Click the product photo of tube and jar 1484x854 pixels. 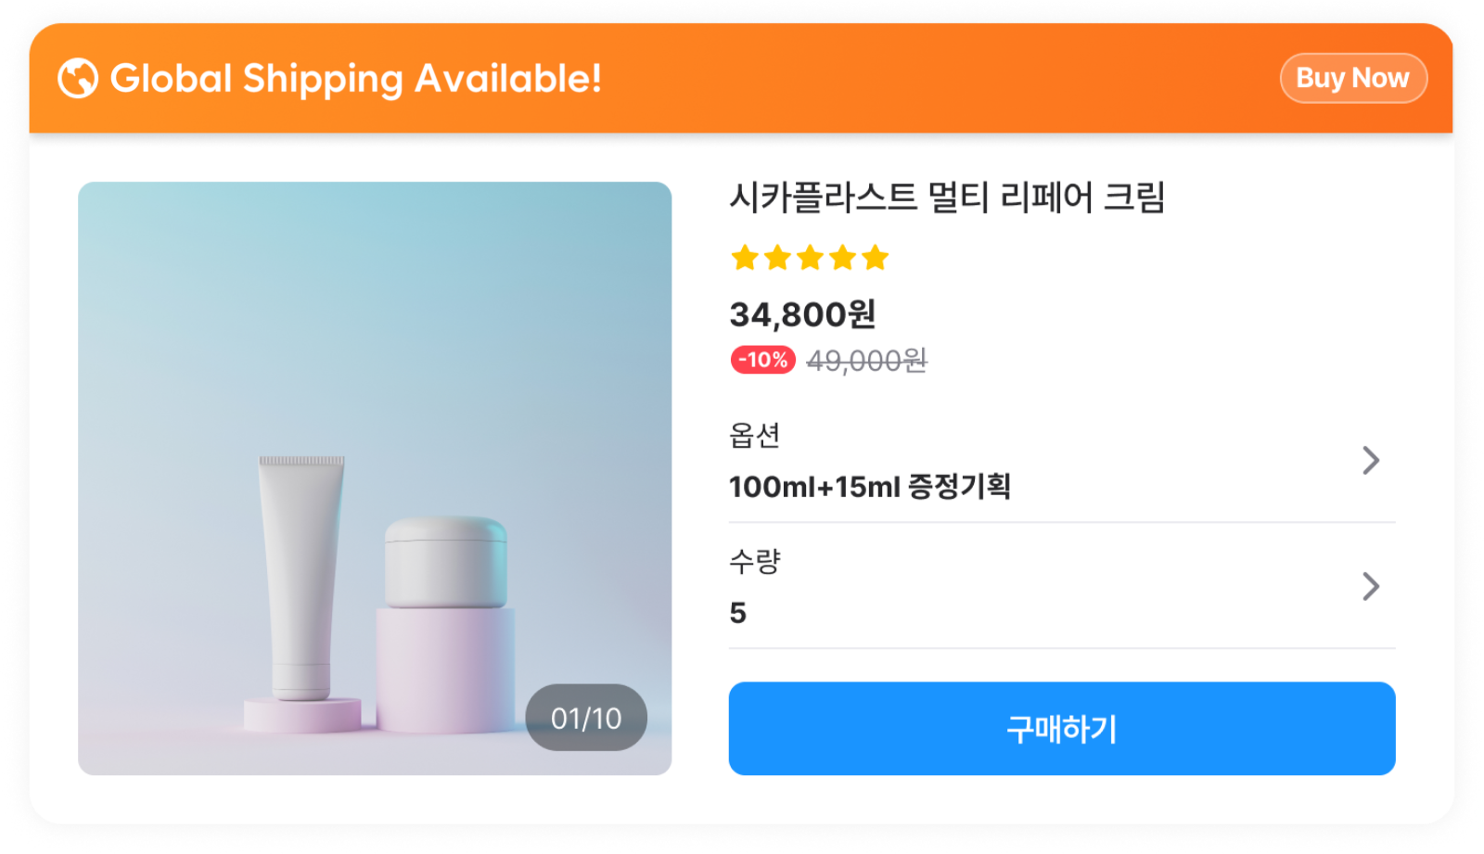(x=375, y=478)
